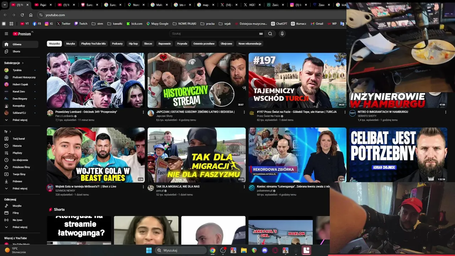Open the CELIBAT JEST POTRZEBNY thumbnail
The height and width of the screenshot is (256, 455).
tap(398, 155)
